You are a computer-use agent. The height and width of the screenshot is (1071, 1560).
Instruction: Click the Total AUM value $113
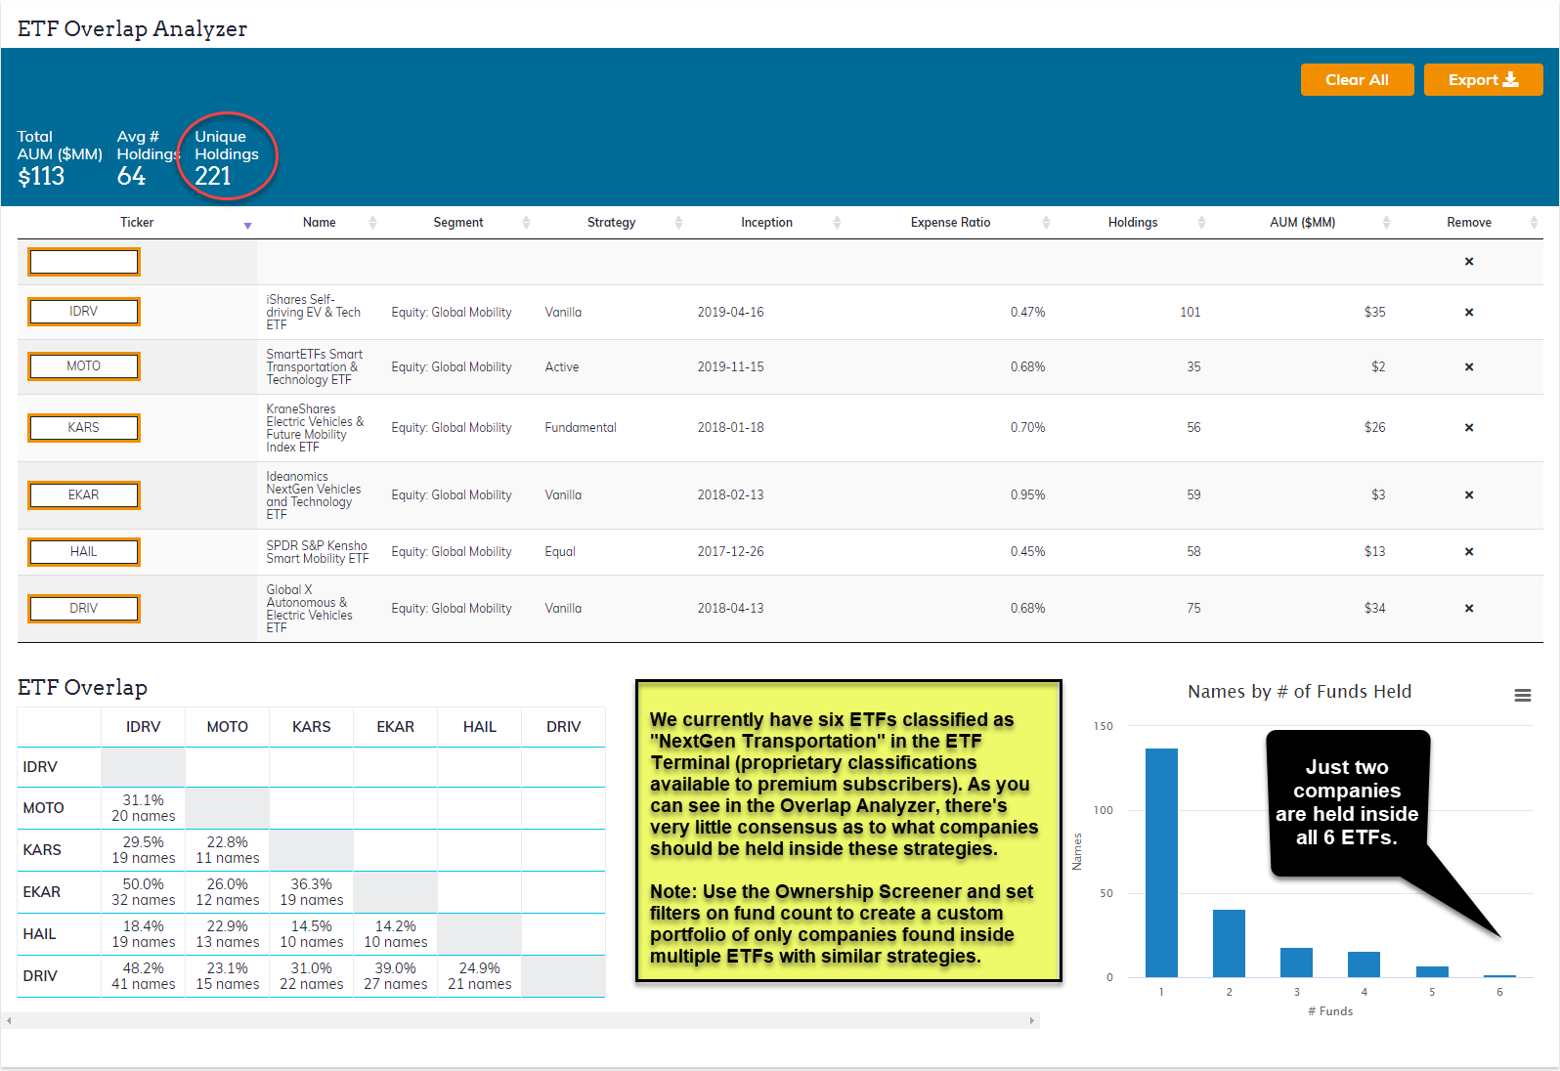pyautogui.click(x=41, y=177)
